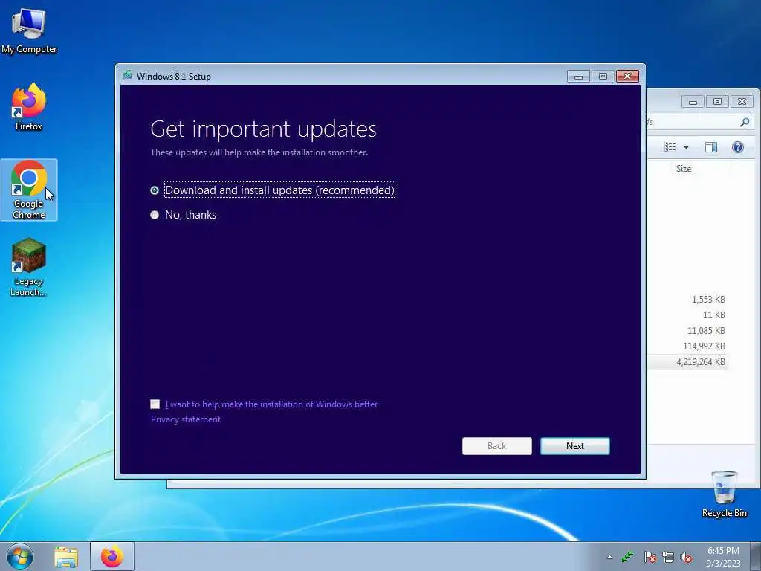This screenshot has height=571, width=761.
Task: Click the Back button
Action: click(x=496, y=446)
